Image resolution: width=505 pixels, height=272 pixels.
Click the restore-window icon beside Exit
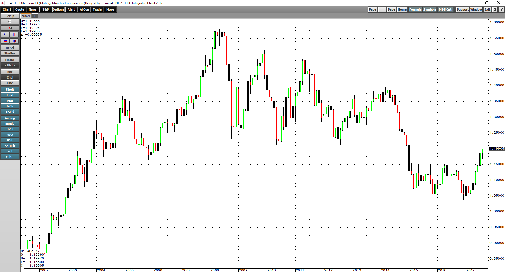pyautogui.click(x=495, y=9)
